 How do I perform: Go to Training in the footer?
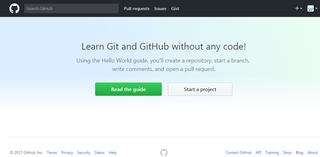coord(272,153)
